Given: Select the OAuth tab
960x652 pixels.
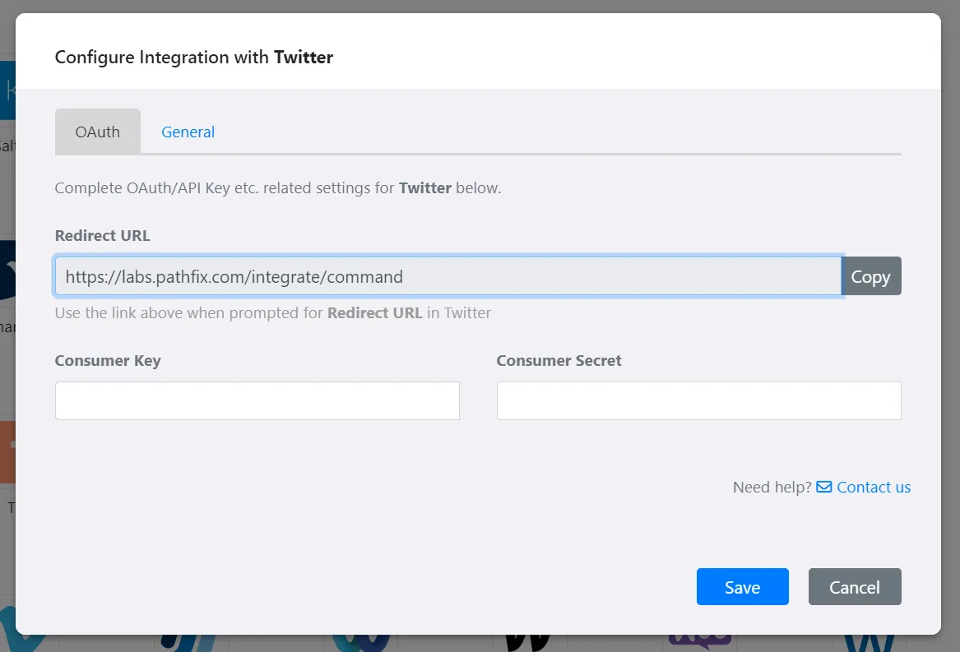Looking at the screenshot, I should pyautogui.click(x=97, y=132).
